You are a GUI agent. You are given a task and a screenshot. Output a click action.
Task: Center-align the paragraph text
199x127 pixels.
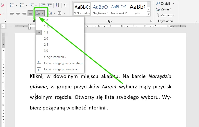click(x=18, y=13)
